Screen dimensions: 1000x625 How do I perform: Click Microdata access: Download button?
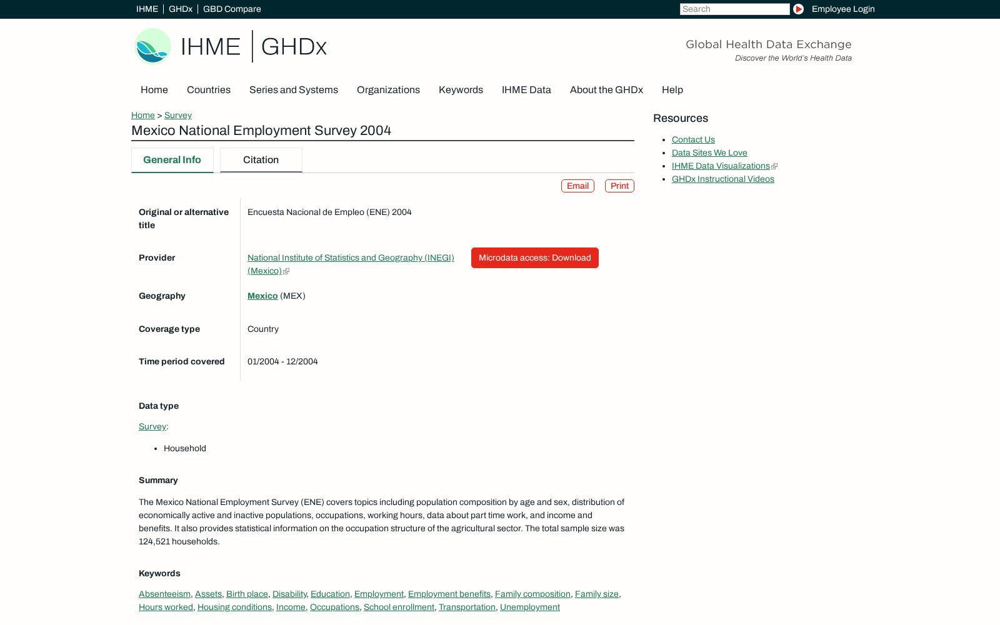click(x=535, y=257)
